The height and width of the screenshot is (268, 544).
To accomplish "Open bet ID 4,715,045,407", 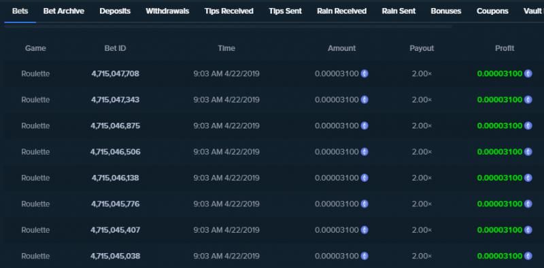I will [x=116, y=230].
